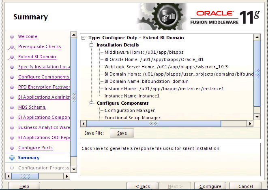Image resolution: width=268 pixels, height=190 pixels.
Task: Cancel the installer
Action: [245, 186]
